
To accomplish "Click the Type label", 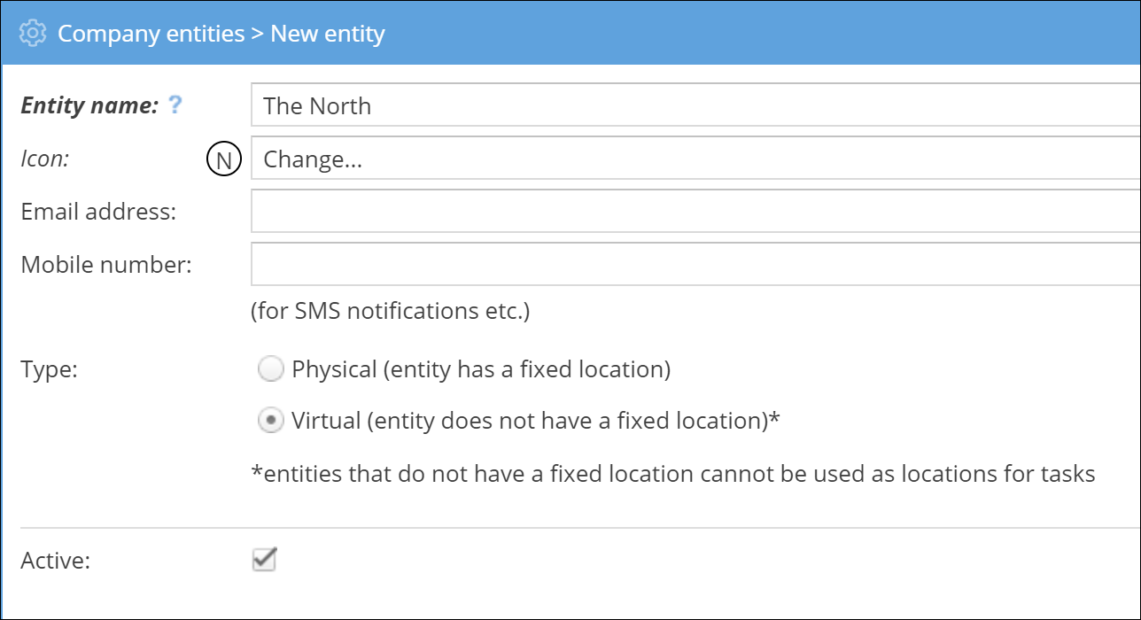I will 50,369.
